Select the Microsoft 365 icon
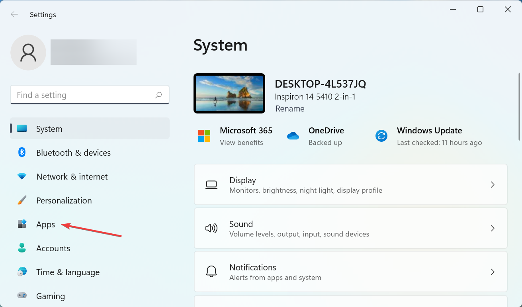 click(x=204, y=135)
